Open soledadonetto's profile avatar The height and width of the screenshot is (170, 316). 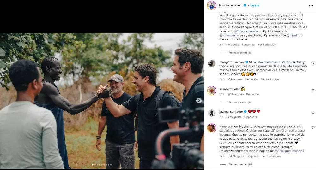[x=212, y=91]
